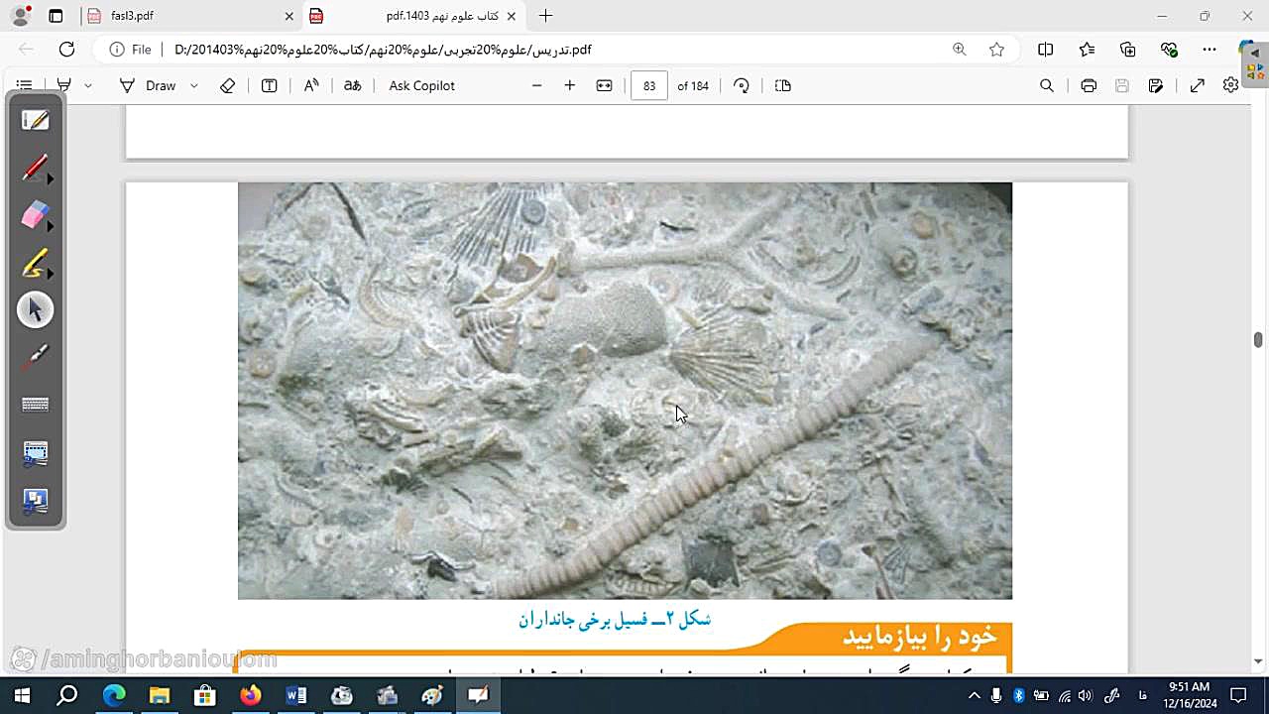Click Ask Copilot button
The width and height of the screenshot is (1269, 714).
pos(421,85)
